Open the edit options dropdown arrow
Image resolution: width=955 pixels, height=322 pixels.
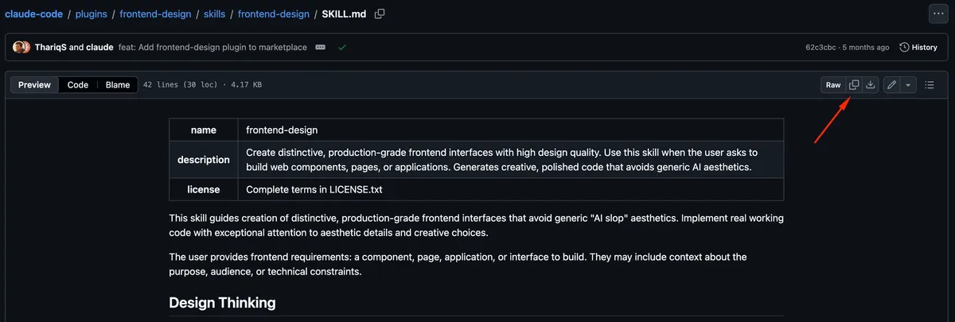[x=908, y=84]
